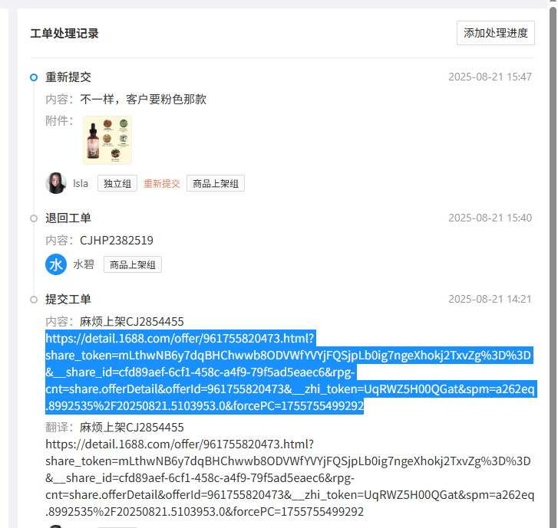Viewport: 558px width, 528px height.
Task: Click the Isla user name
Action: (x=81, y=183)
